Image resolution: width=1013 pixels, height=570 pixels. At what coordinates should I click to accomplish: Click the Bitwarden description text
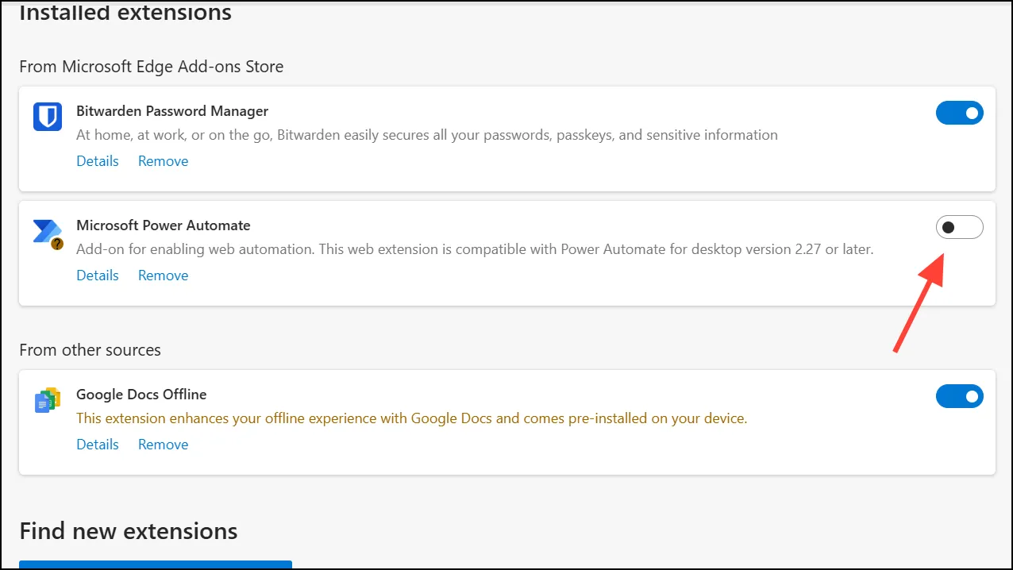click(427, 135)
